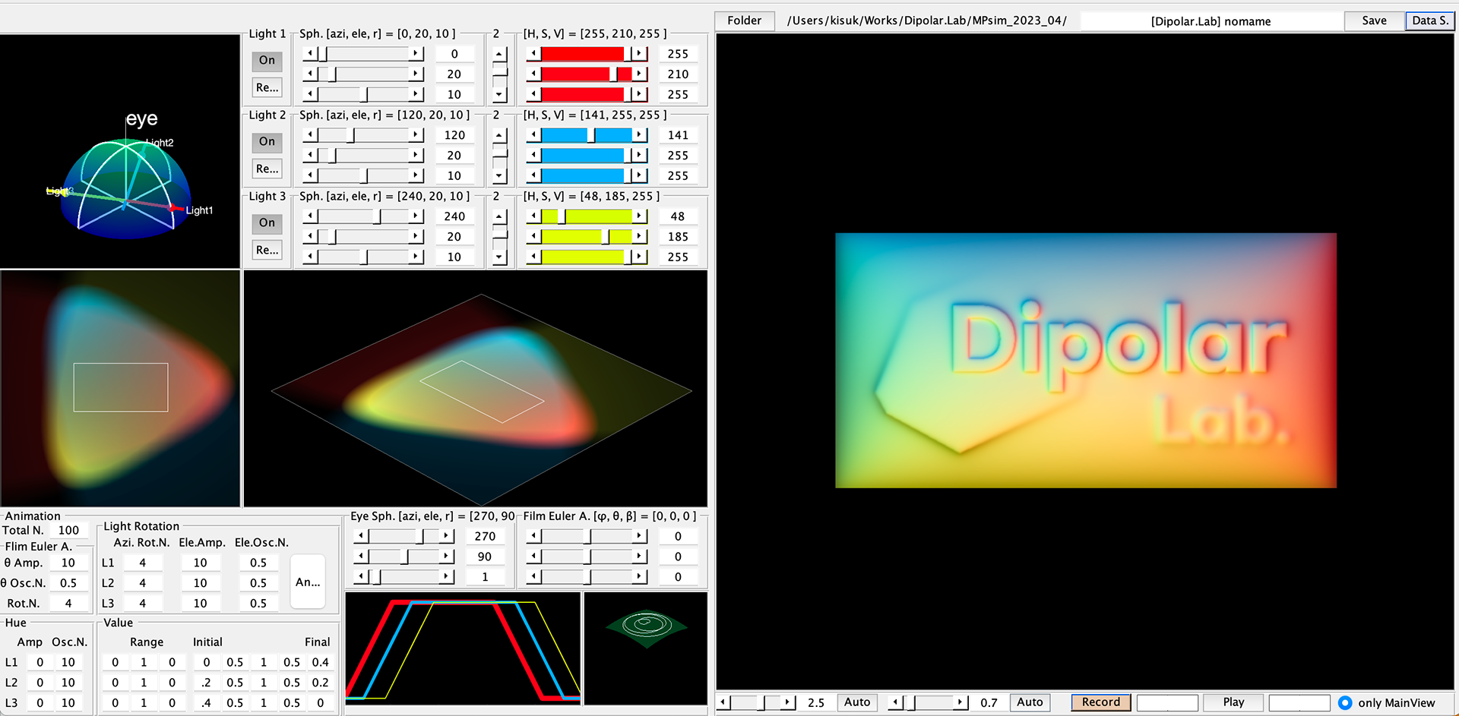Click Light 3 value slider right arrow
The image size is (1459, 716).
(x=640, y=257)
